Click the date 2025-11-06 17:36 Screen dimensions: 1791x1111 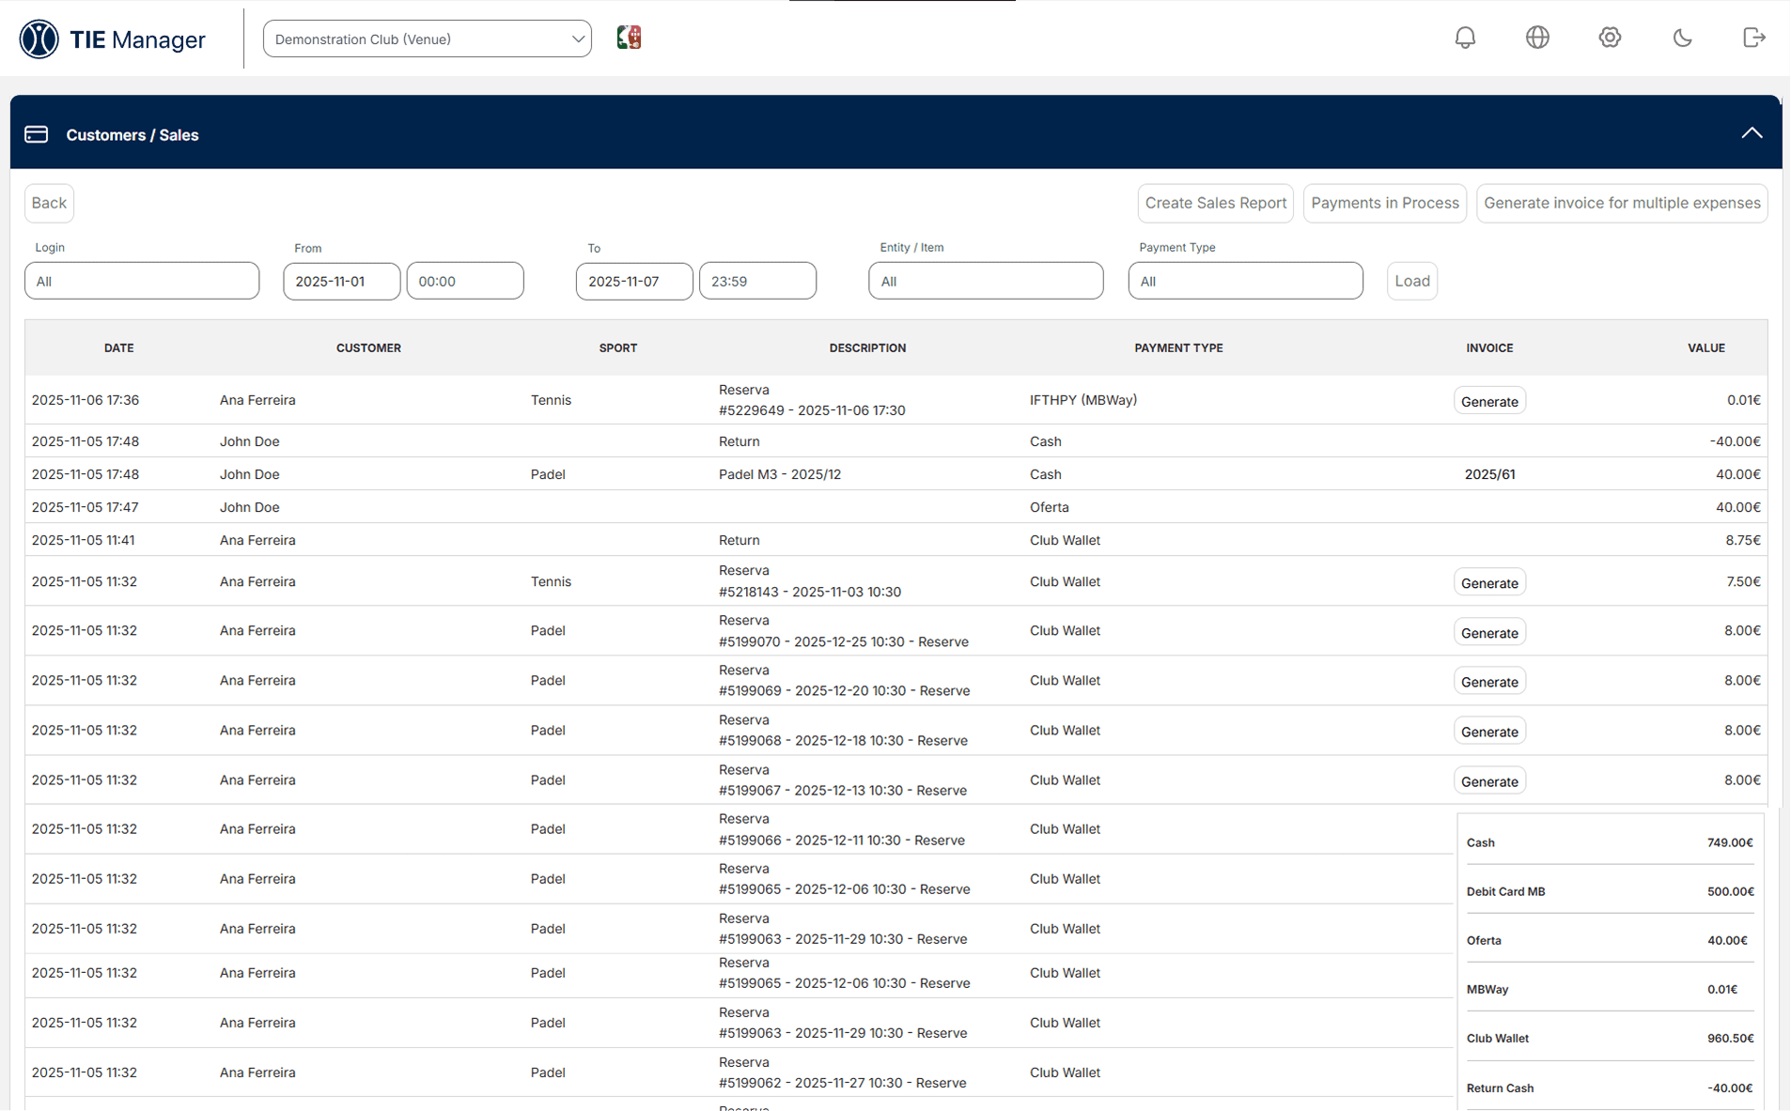click(85, 400)
